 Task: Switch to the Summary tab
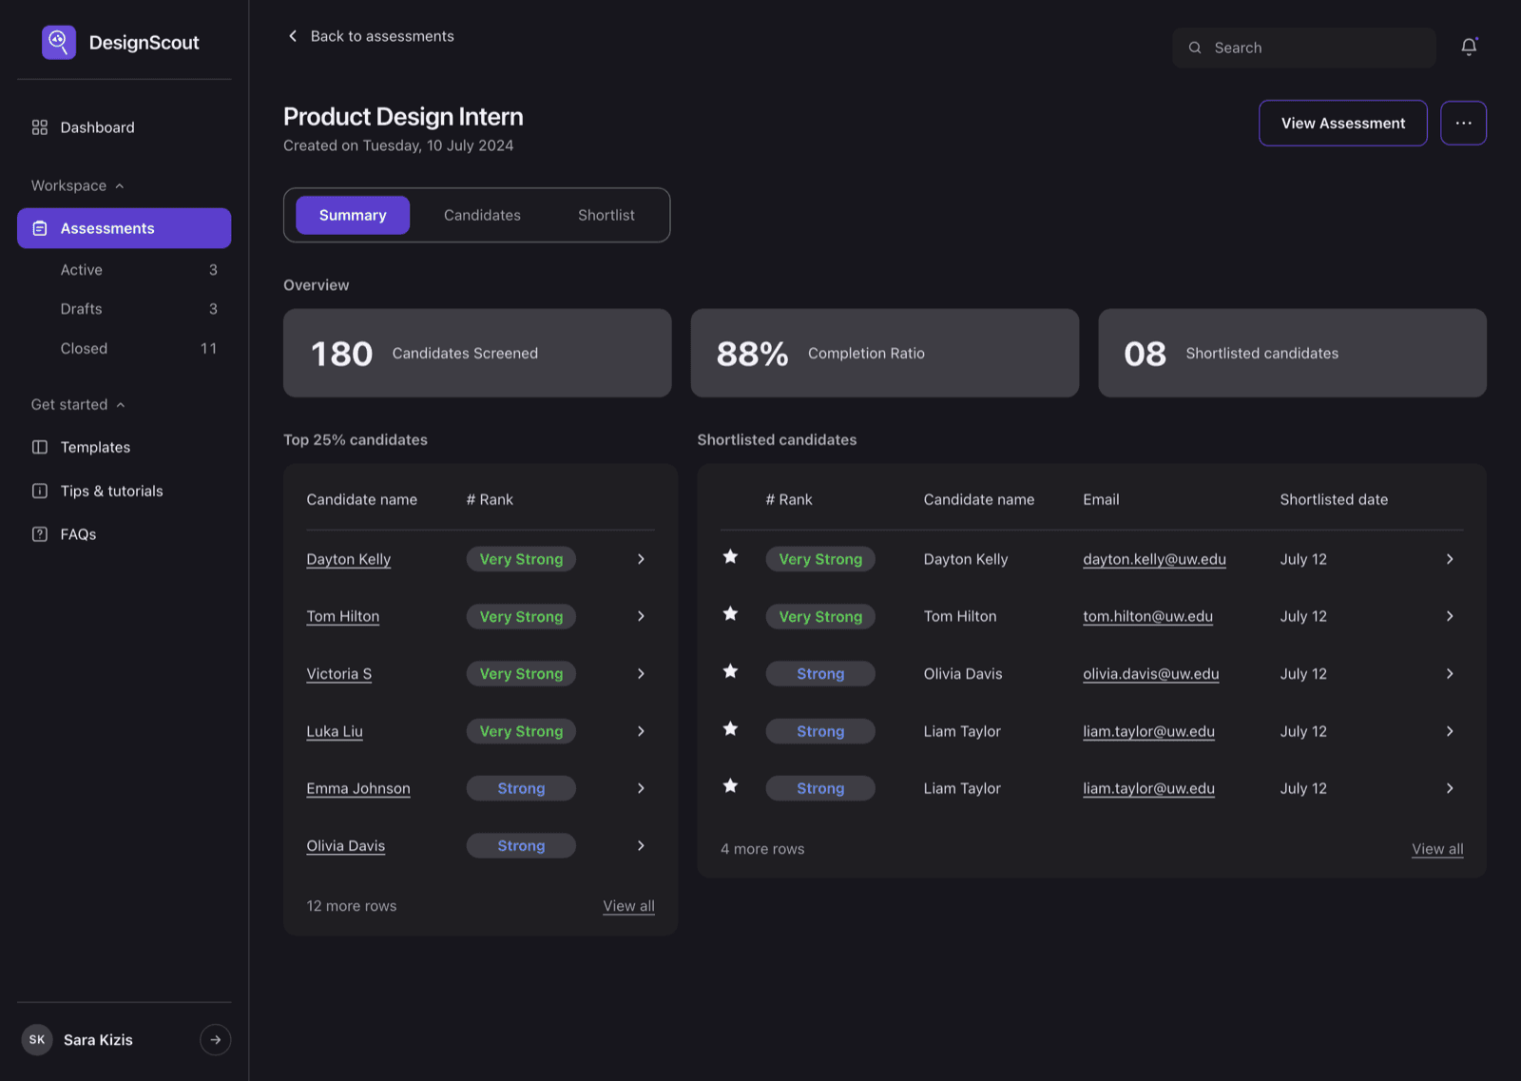(x=353, y=215)
